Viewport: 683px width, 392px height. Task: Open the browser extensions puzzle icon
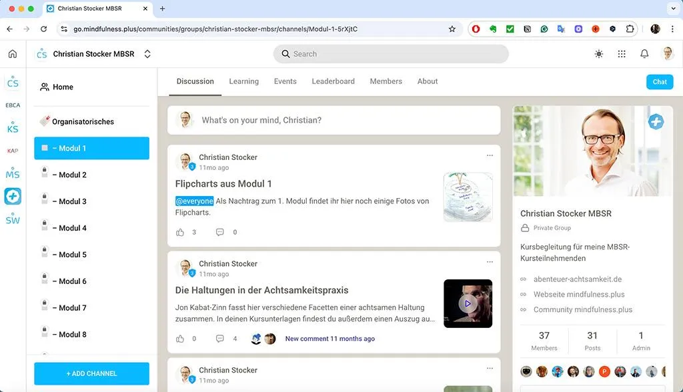coord(630,29)
